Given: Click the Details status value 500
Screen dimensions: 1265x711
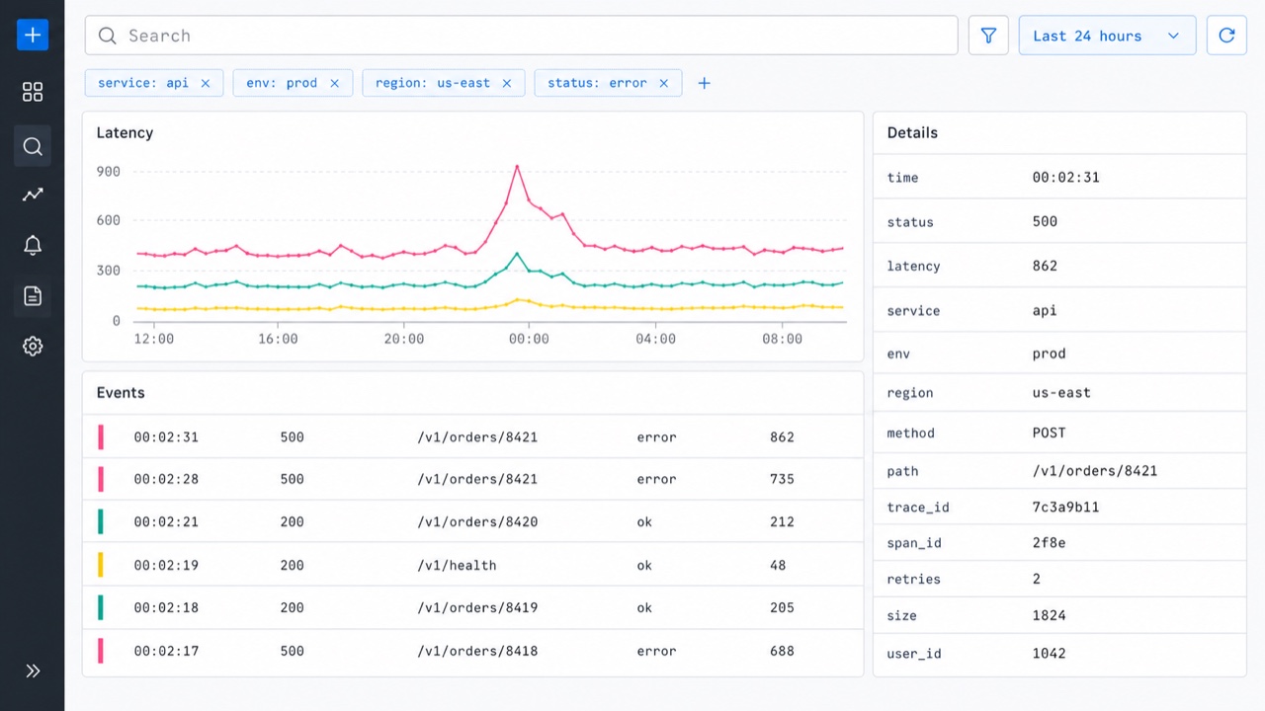Looking at the screenshot, I should pos(1045,221).
